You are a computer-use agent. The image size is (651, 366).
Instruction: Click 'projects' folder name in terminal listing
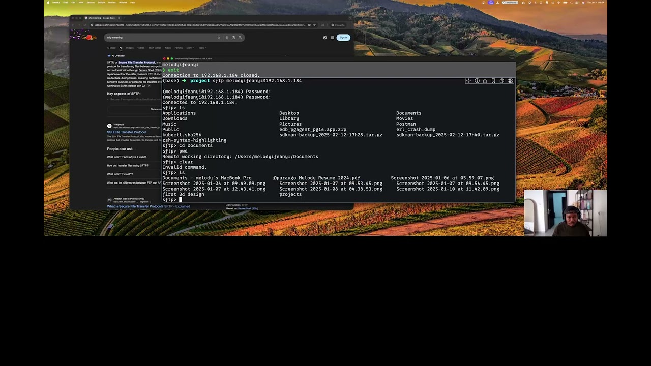pyautogui.click(x=290, y=194)
